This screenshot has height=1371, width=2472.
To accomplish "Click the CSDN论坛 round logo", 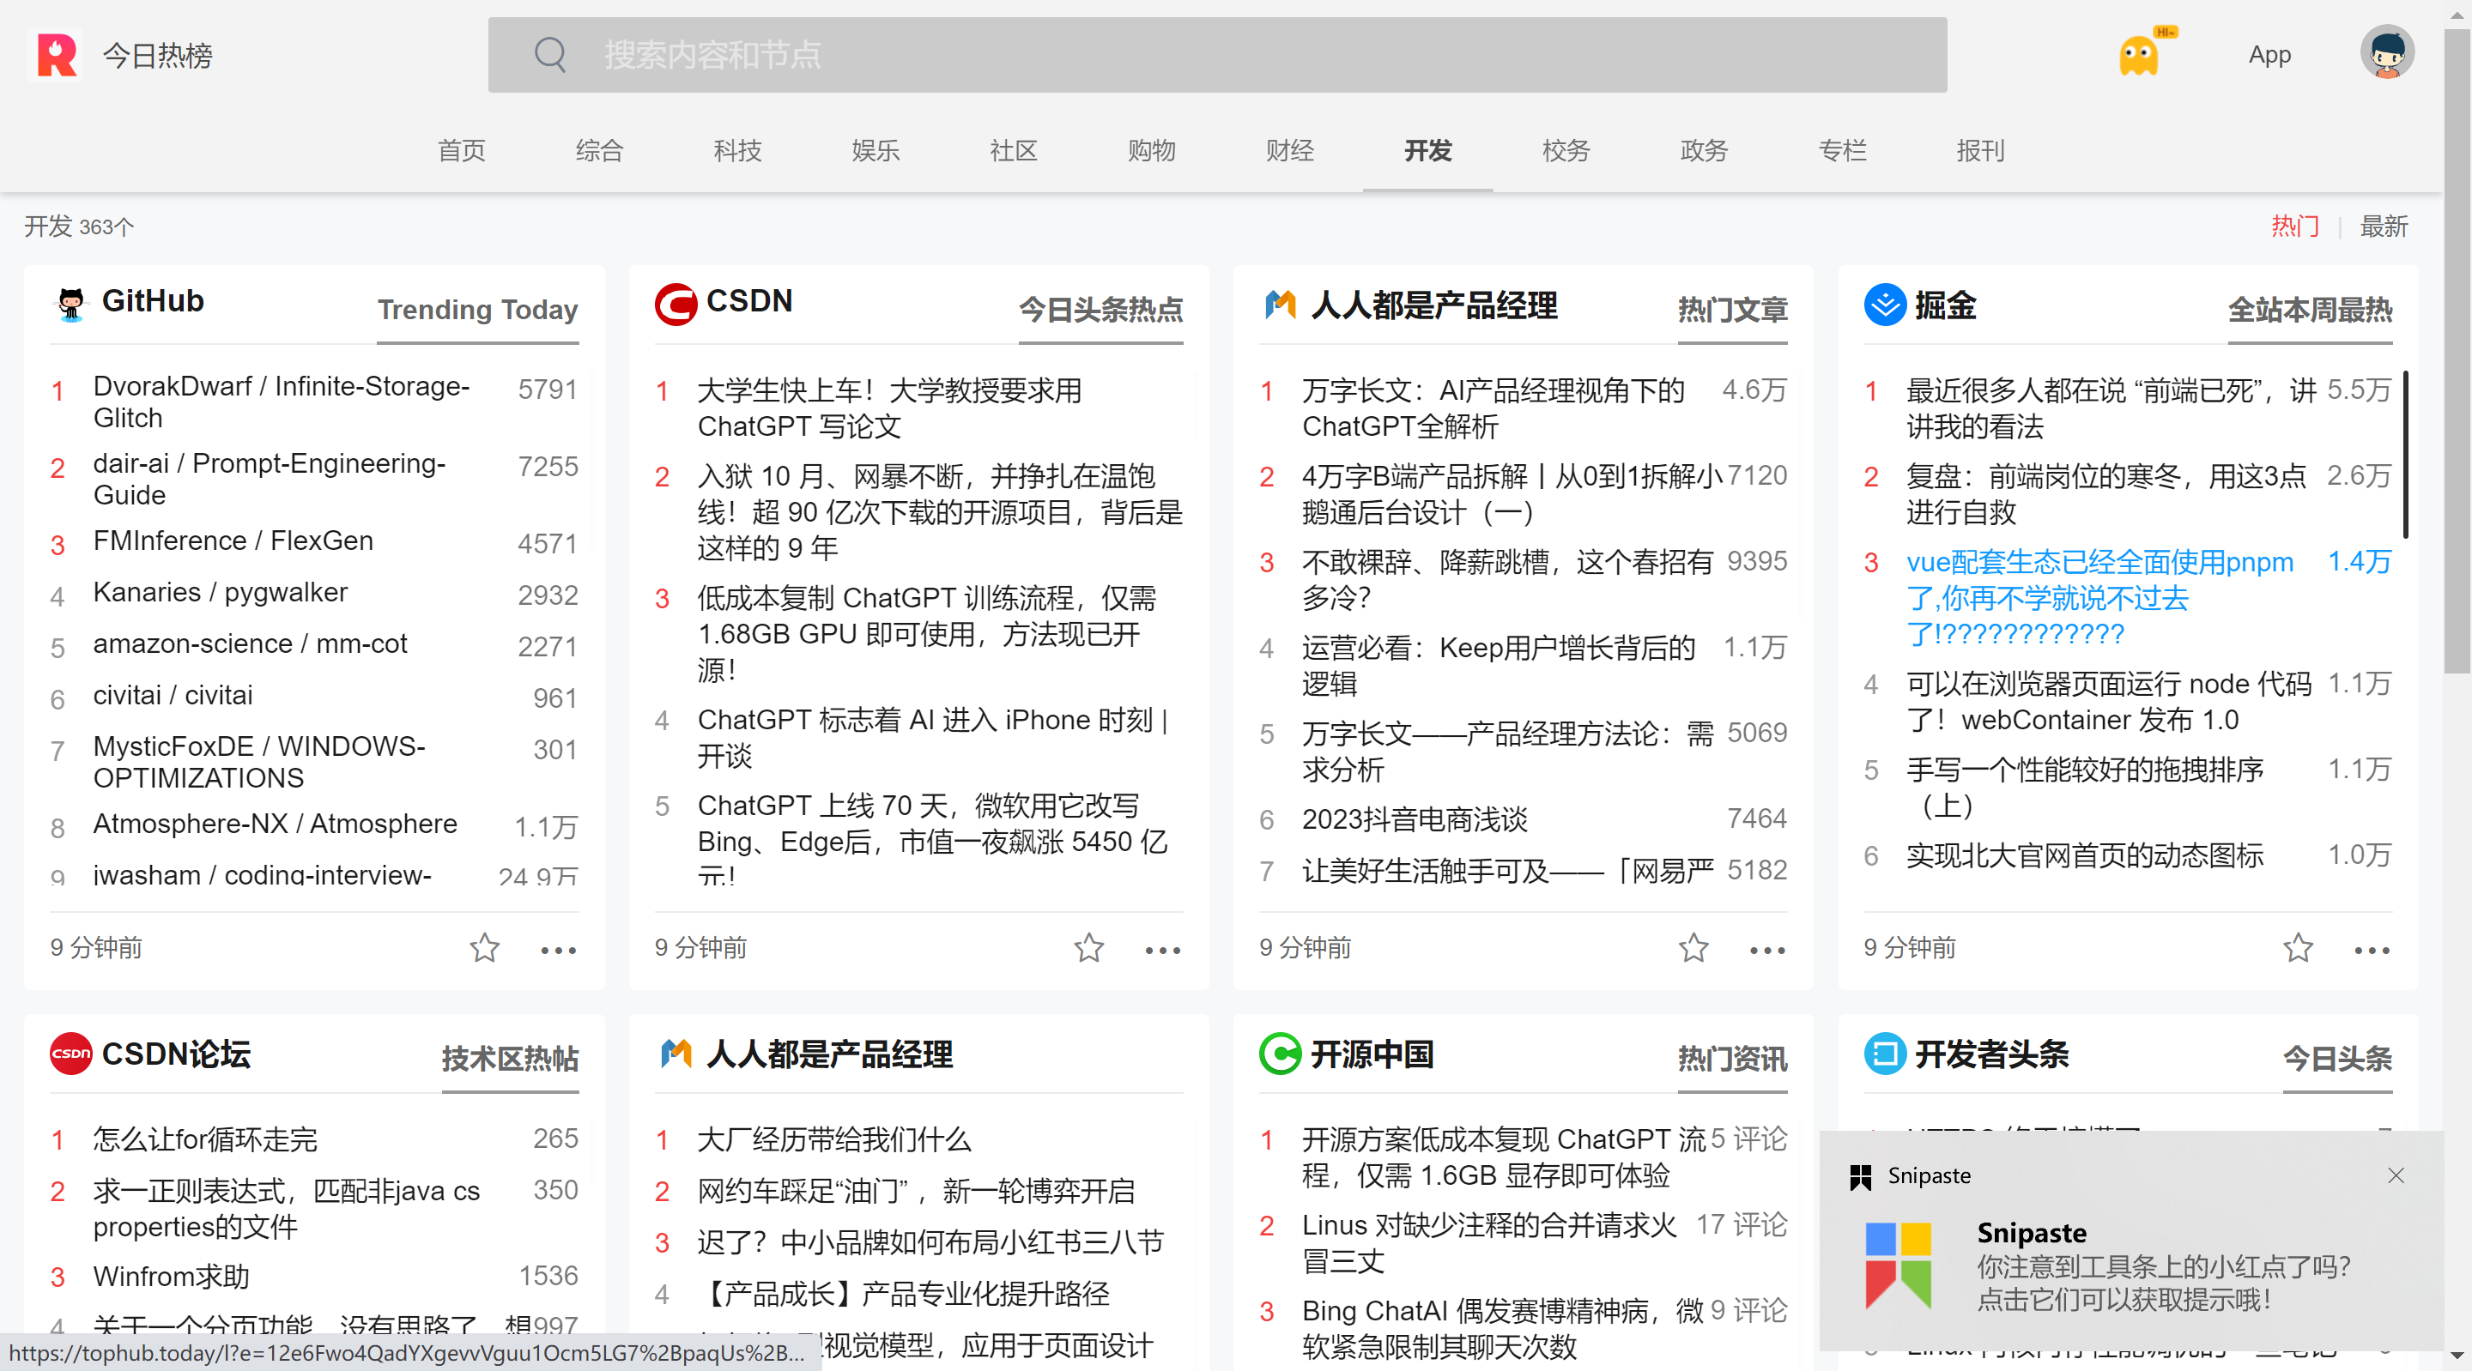I will [x=71, y=1053].
